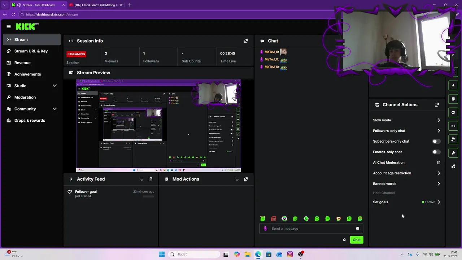Viewport: 462px width, 260px height.
Task: Reload the page
Action: coord(13,14)
